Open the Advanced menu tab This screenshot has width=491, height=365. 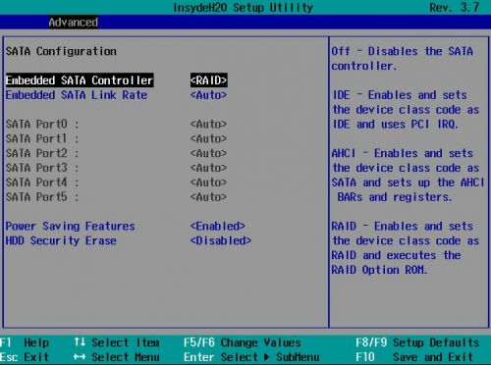coord(74,23)
